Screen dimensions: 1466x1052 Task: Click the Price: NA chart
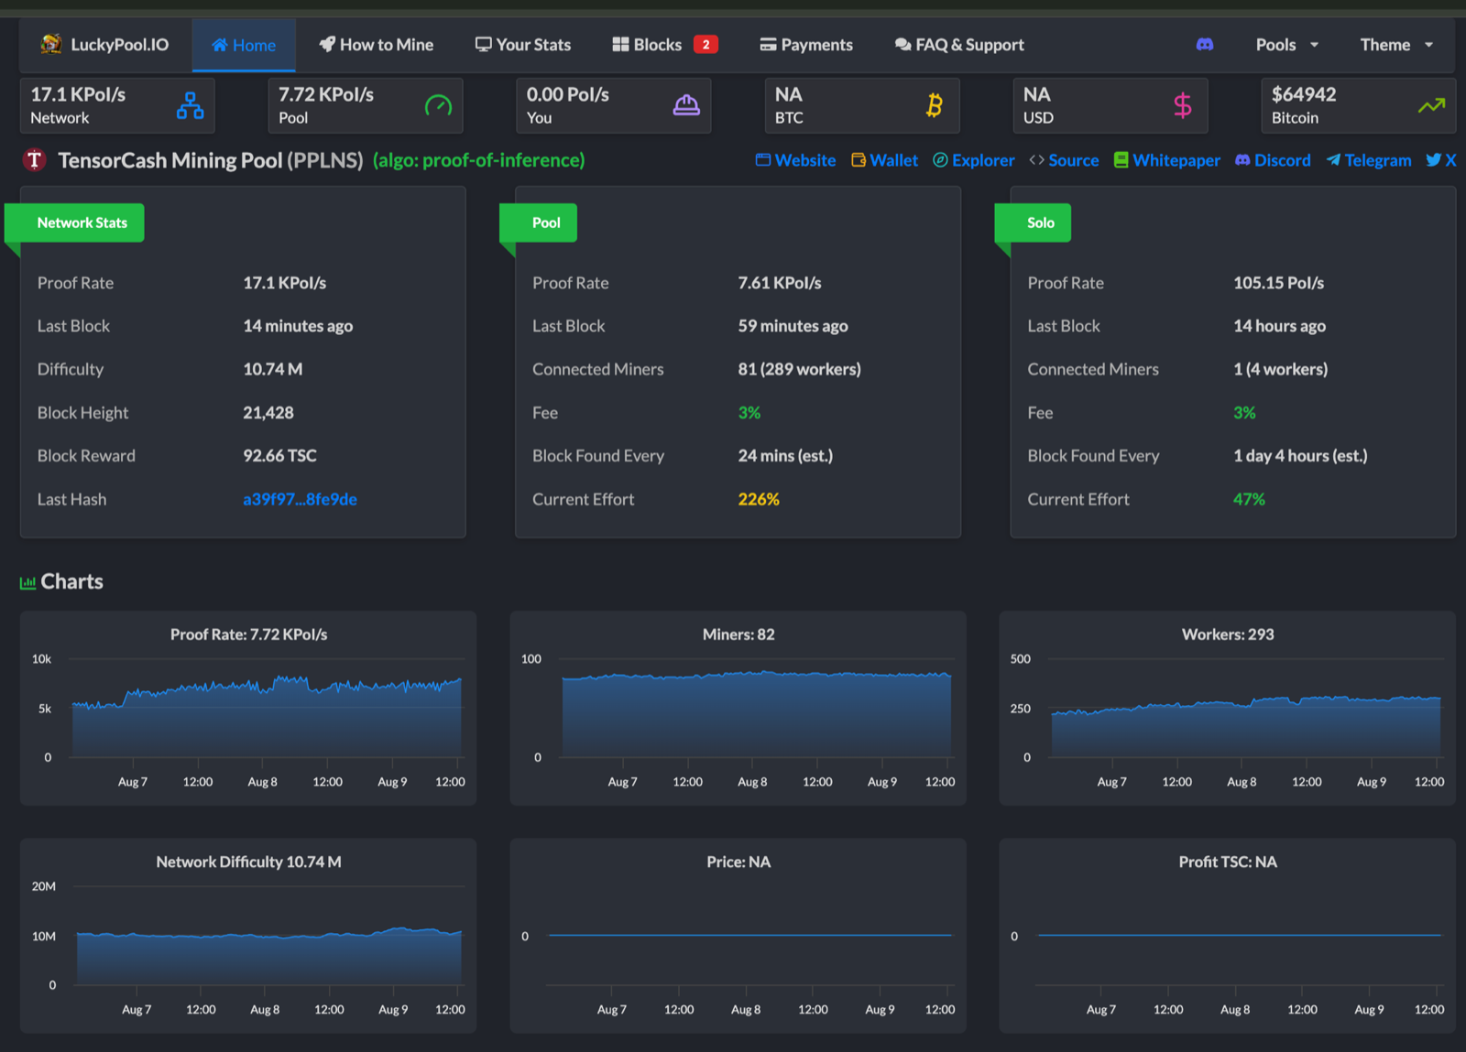(x=738, y=936)
